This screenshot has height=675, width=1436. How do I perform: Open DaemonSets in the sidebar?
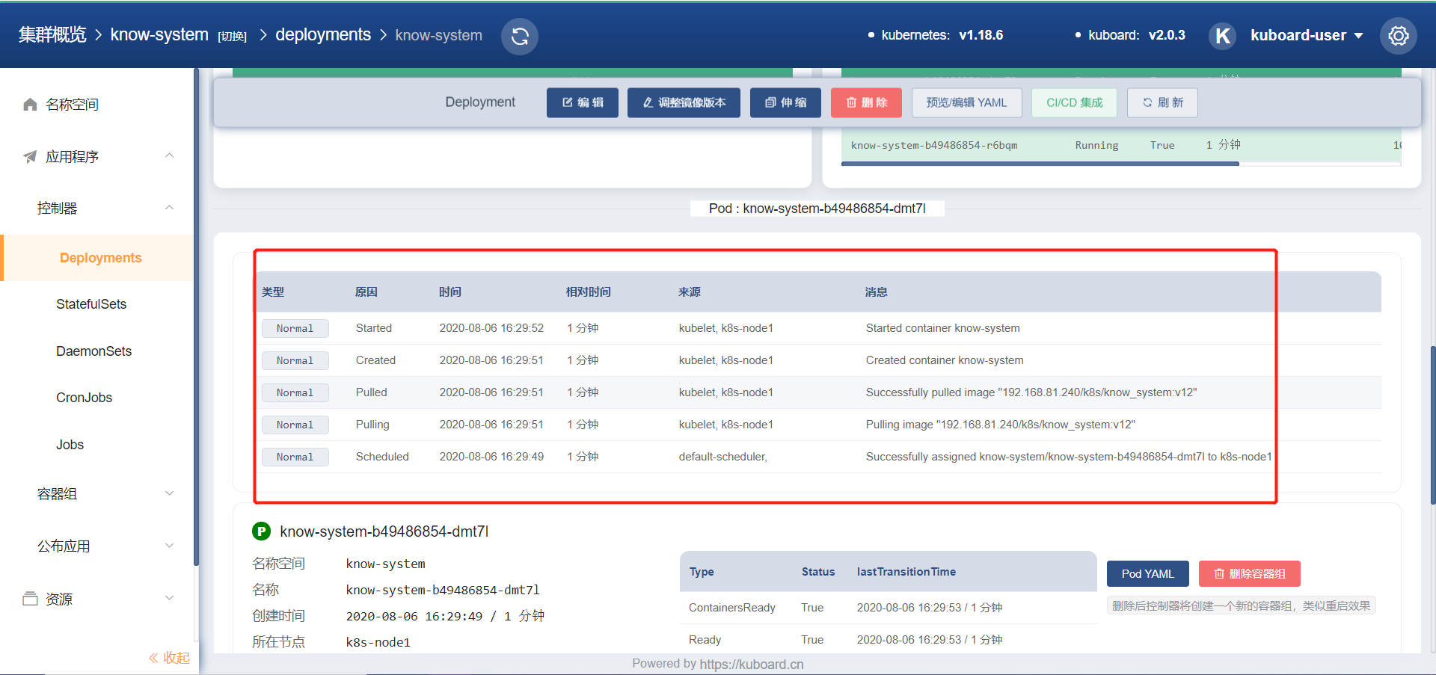[93, 351]
